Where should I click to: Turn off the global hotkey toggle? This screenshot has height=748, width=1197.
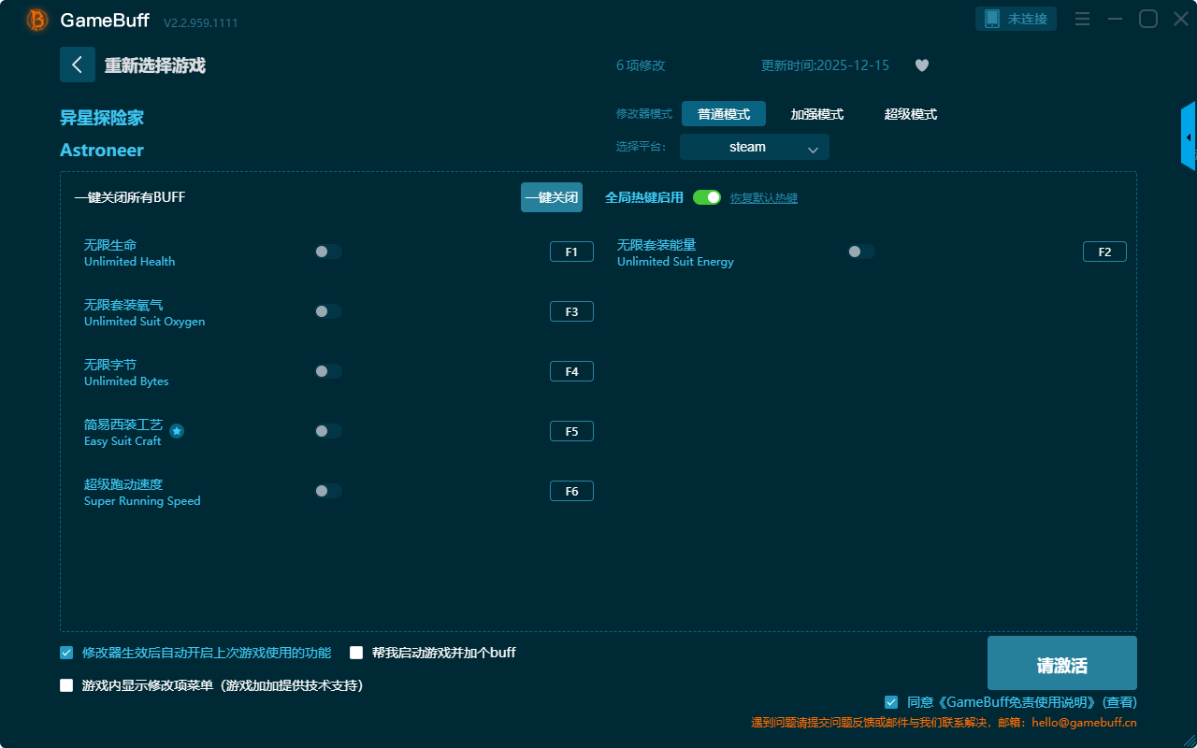pyautogui.click(x=707, y=197)
